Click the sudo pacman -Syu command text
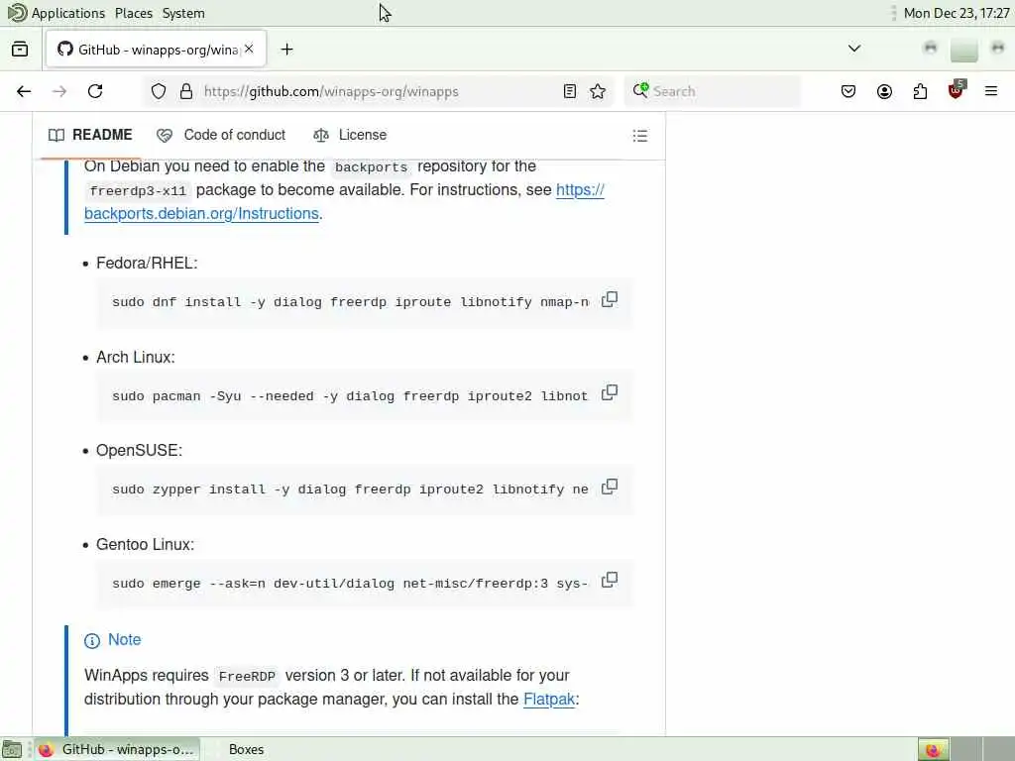The width and height of the screenshot is (1015, 761). tap(350, 396)
